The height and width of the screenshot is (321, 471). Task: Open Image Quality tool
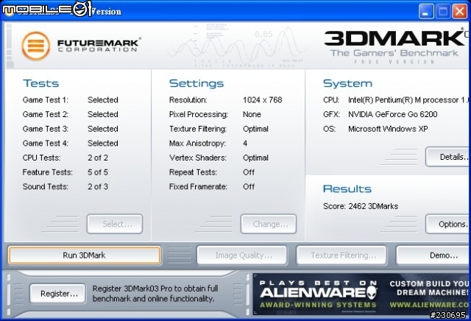[x=242, y=255]
